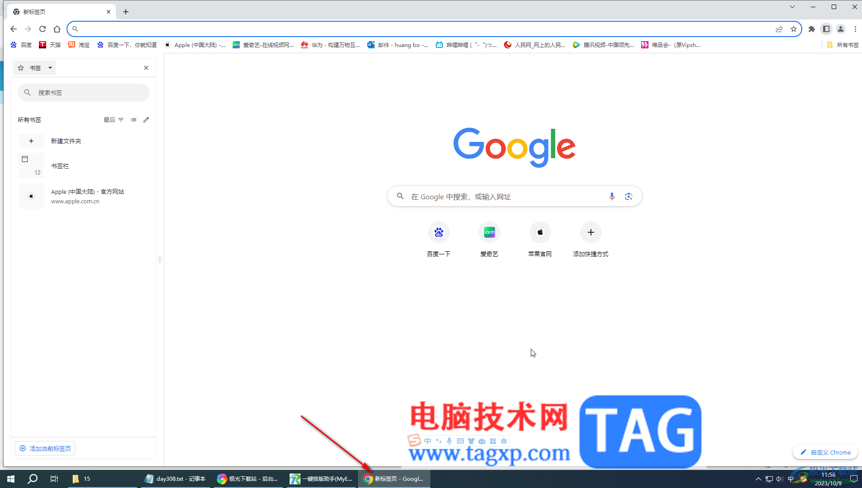
Task: Open Windows taskbar search
Action: pos(33,479)
